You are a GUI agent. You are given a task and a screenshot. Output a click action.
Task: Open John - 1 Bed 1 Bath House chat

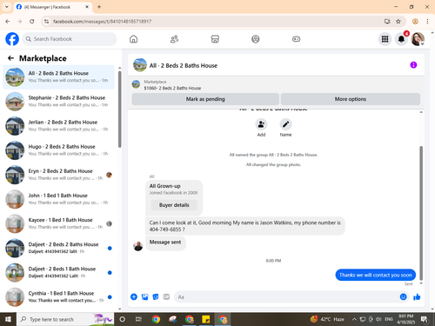[58, 199]
